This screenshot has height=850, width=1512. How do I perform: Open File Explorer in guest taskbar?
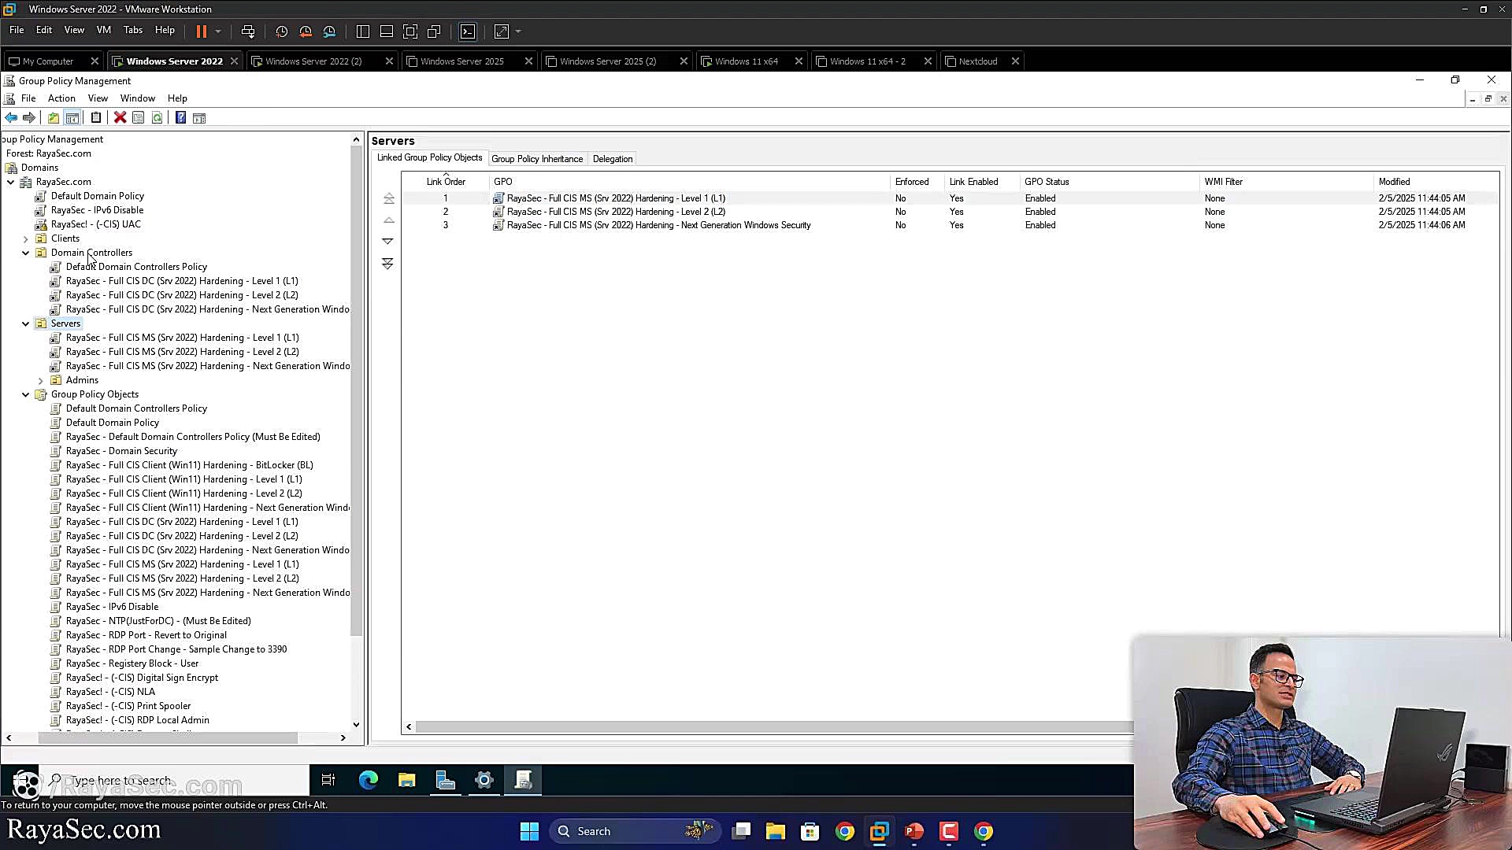(x=406, y=780)
